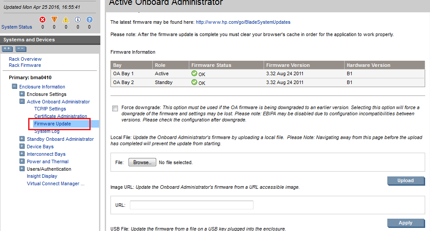This screenshot has width=430, height=231.
Task: Follow the HP BladeSystemUpdates firmware link
Action: point(243,22)
